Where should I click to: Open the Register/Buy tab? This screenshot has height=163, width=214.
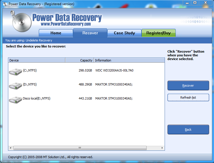pyautogui.click(x=159, y=33)
